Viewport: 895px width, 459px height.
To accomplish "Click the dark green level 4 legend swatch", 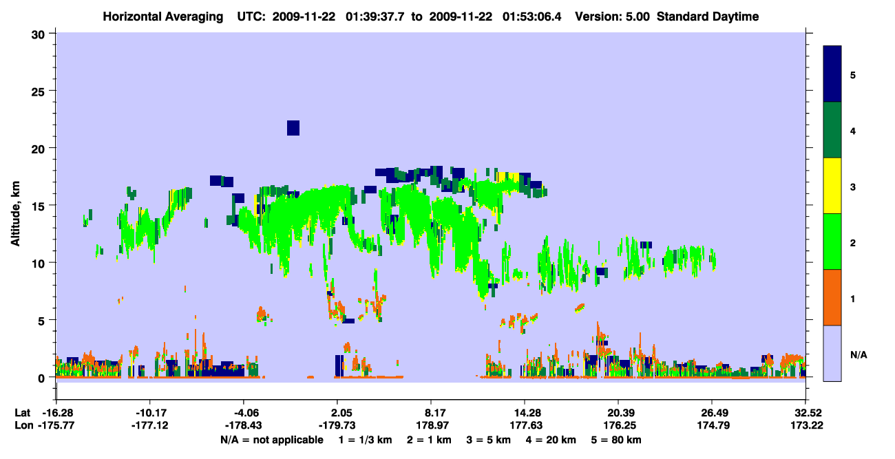I will [x=833, y=130].
